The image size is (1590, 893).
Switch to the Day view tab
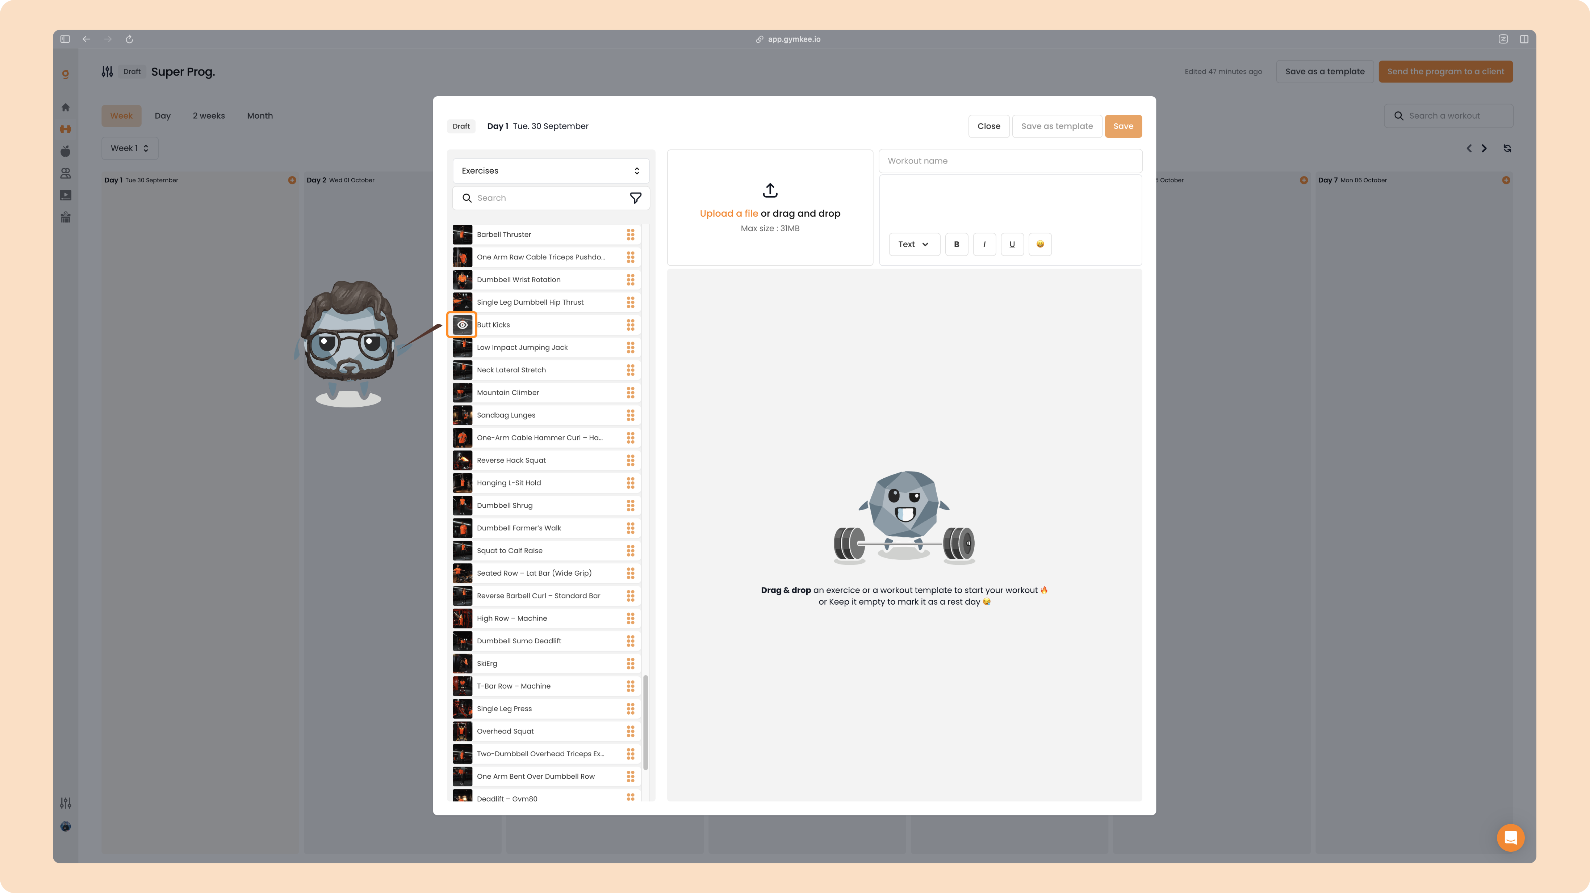[x=162, y=116]
